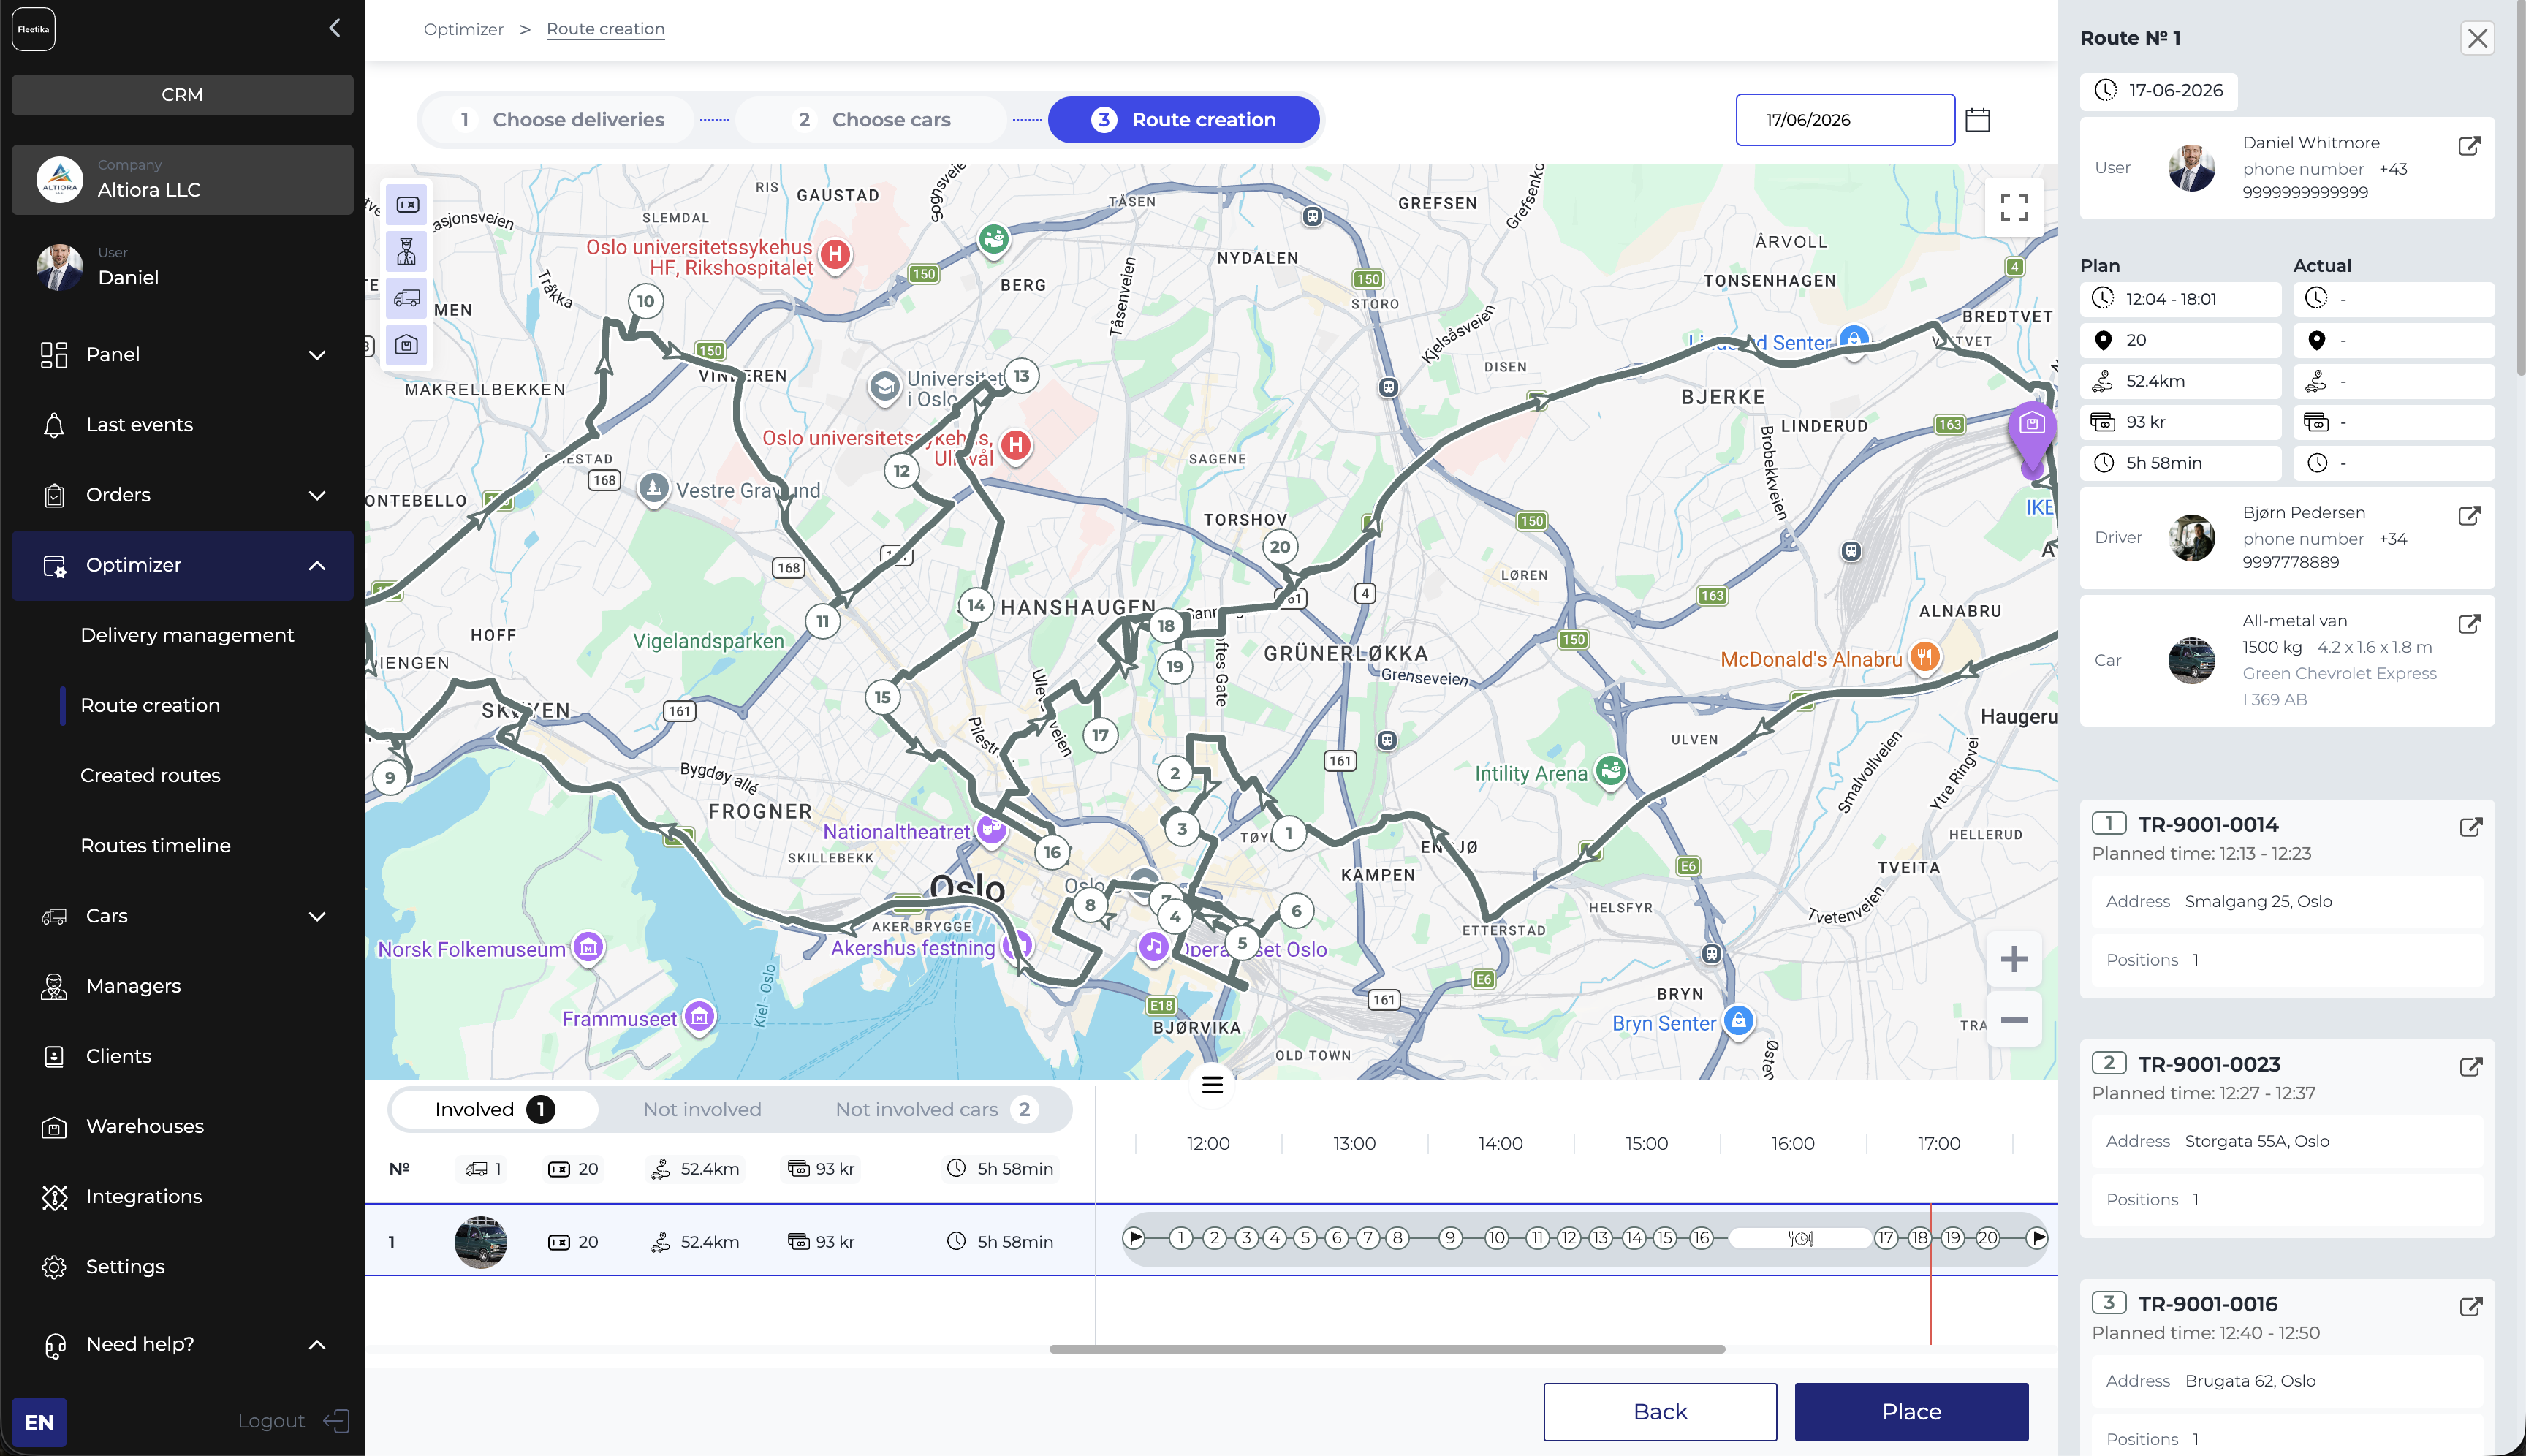Screen dimensions: 2526x1456
Task: Open Daniel user profile selector
Action: point(182,267)
